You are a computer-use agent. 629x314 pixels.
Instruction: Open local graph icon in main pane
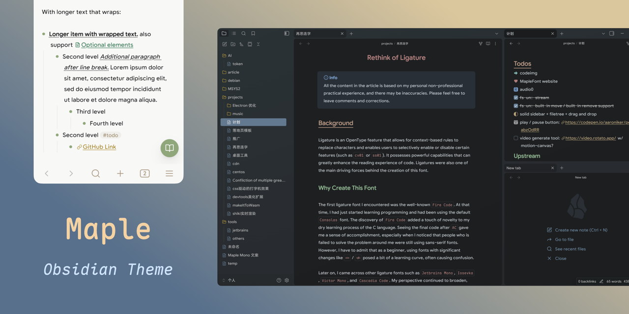[x=481, y=44]
